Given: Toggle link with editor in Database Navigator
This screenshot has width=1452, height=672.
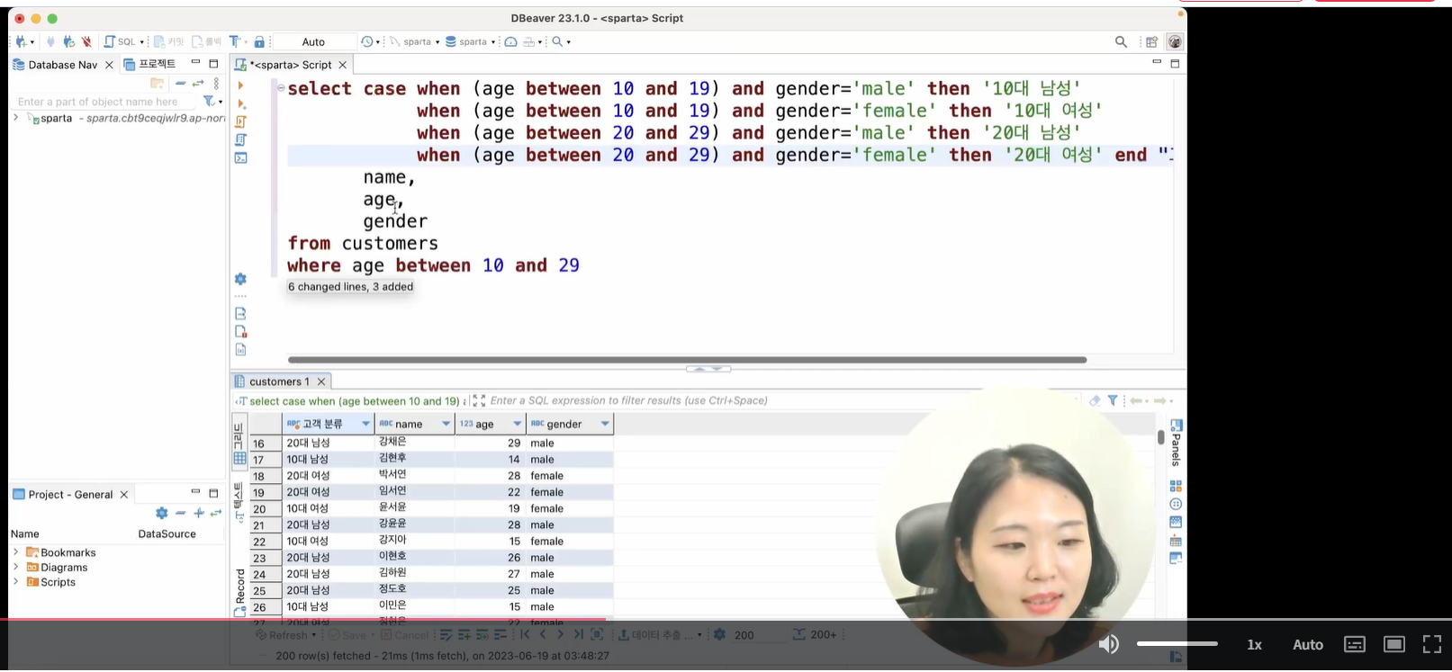Looking at the screenshot, I should coord(198,83).
